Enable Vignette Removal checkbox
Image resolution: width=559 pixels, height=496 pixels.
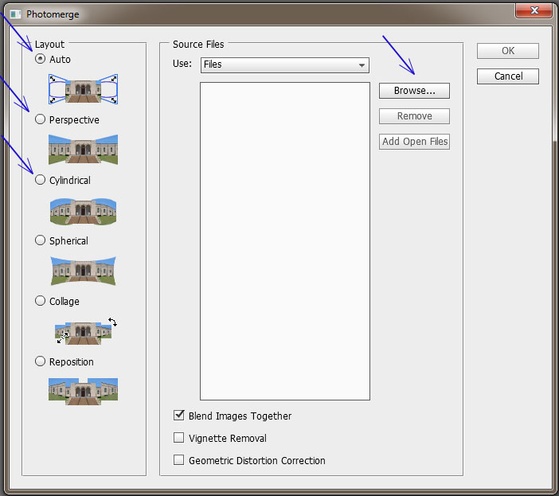[178, 437]
